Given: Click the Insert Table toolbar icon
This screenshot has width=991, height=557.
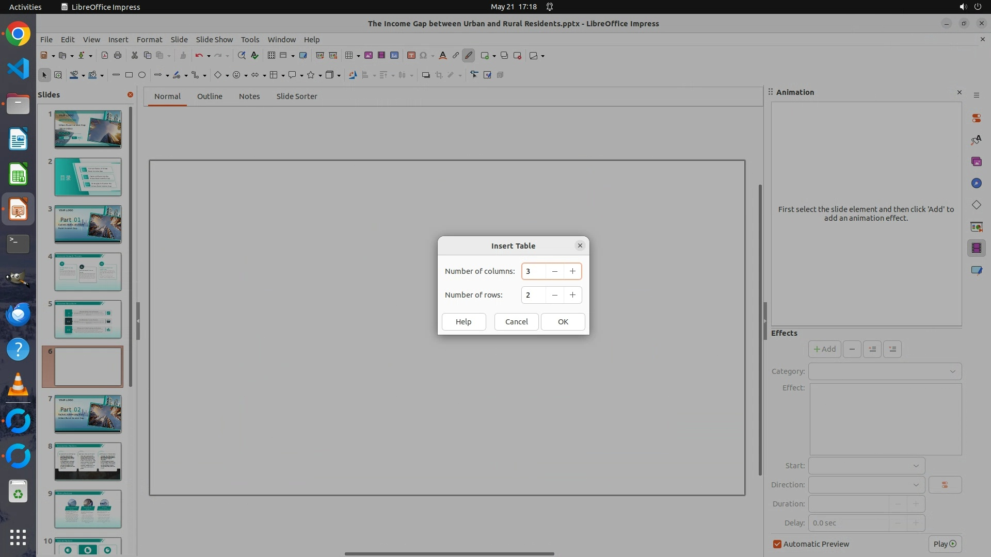Looking at the screenshot, I should click(349, 56).
